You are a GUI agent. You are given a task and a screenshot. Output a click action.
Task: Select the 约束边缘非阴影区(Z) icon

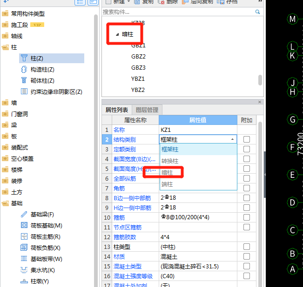click(24, 91)
